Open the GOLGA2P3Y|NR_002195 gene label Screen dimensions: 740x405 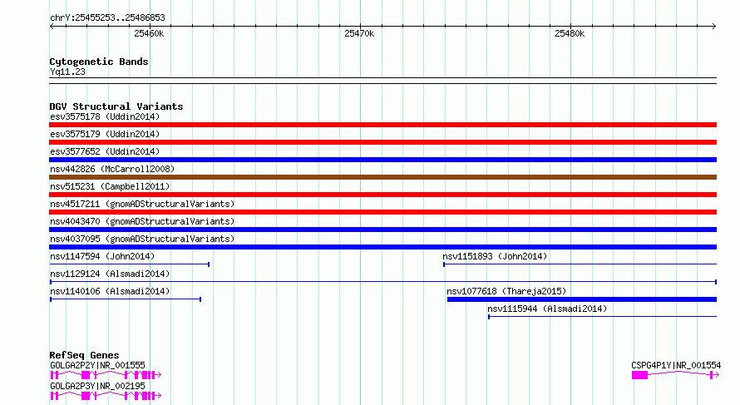click(97, 386)
